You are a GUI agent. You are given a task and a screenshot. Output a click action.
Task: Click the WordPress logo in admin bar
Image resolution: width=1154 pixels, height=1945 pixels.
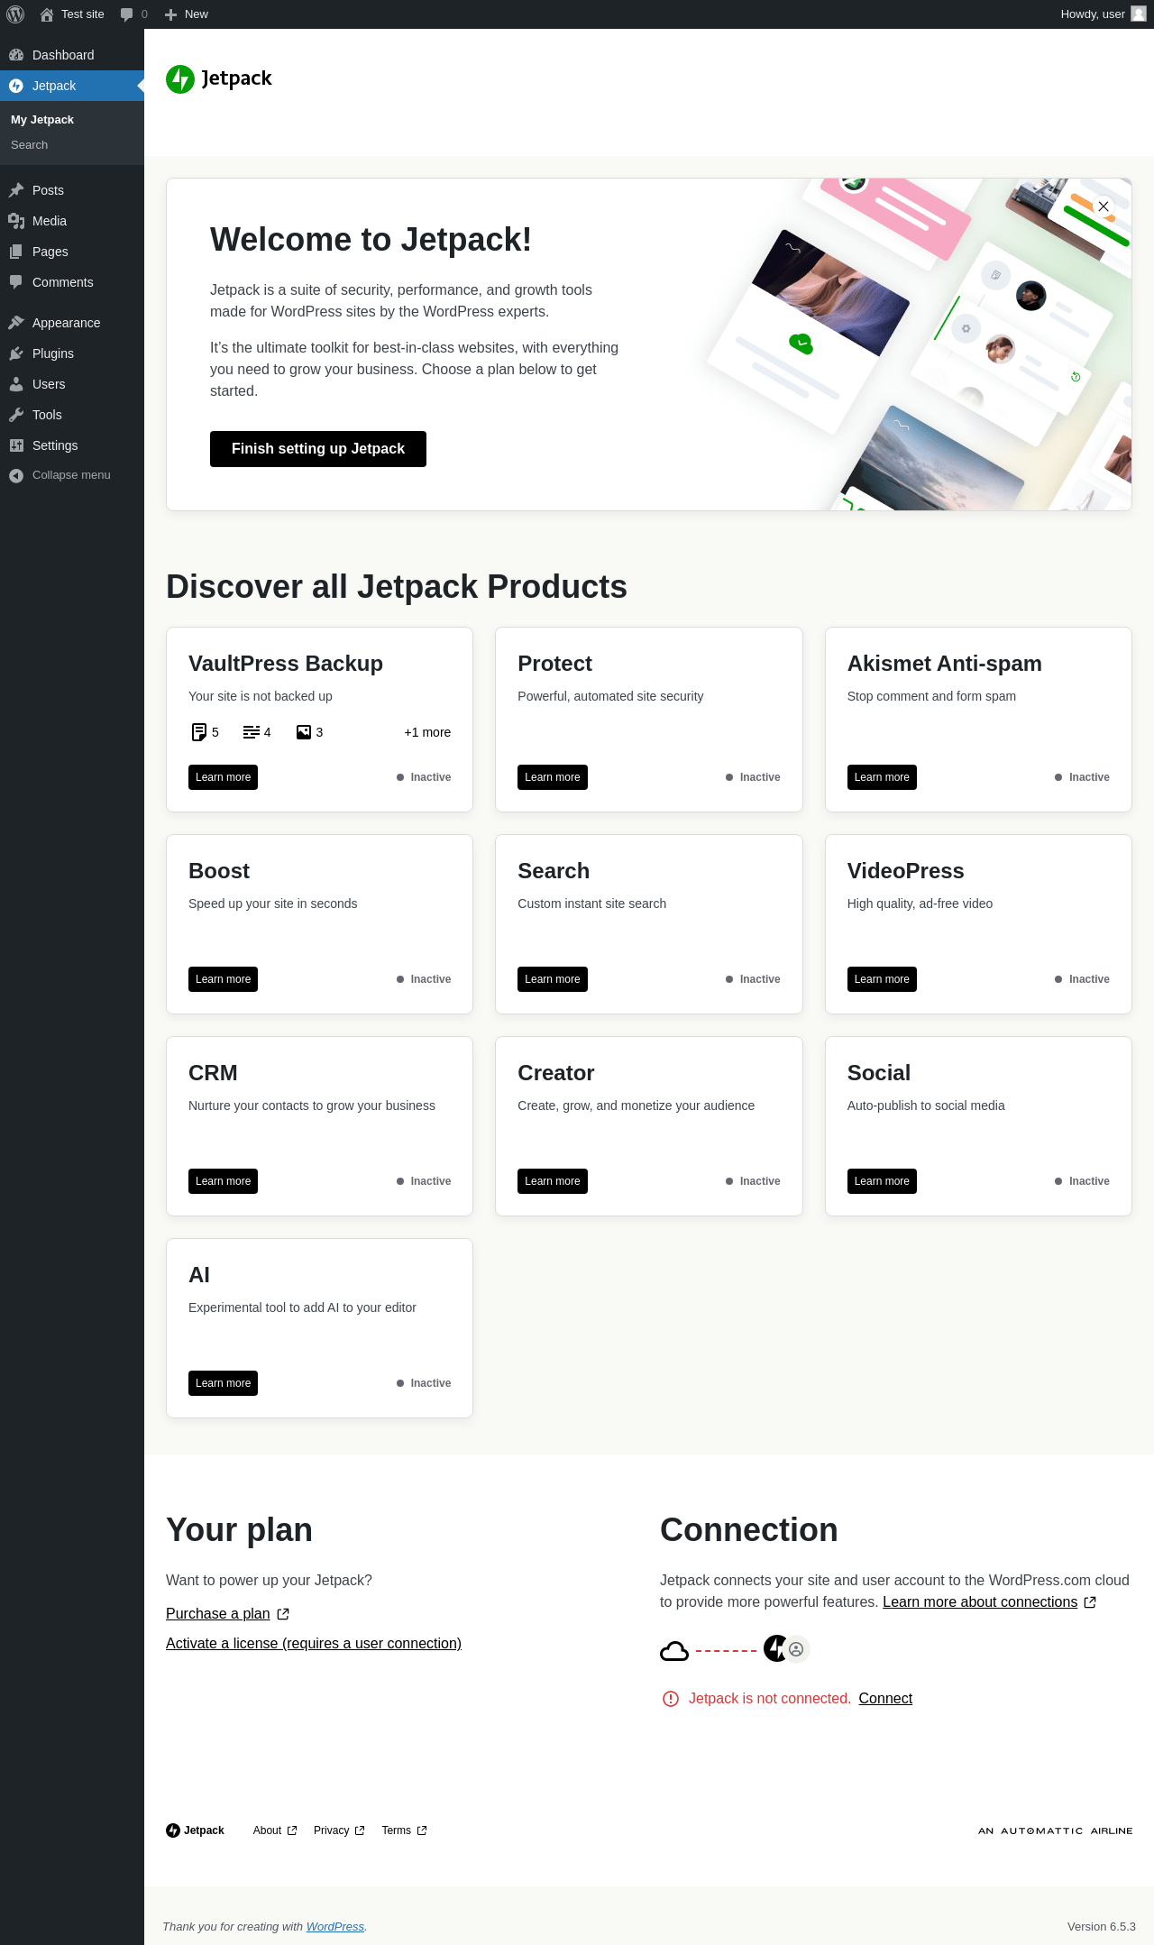(15, 14)
